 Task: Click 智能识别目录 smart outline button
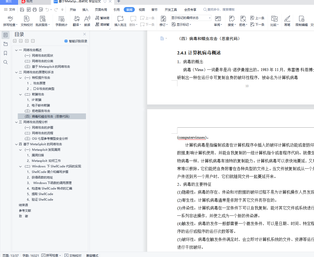[76, 41]
